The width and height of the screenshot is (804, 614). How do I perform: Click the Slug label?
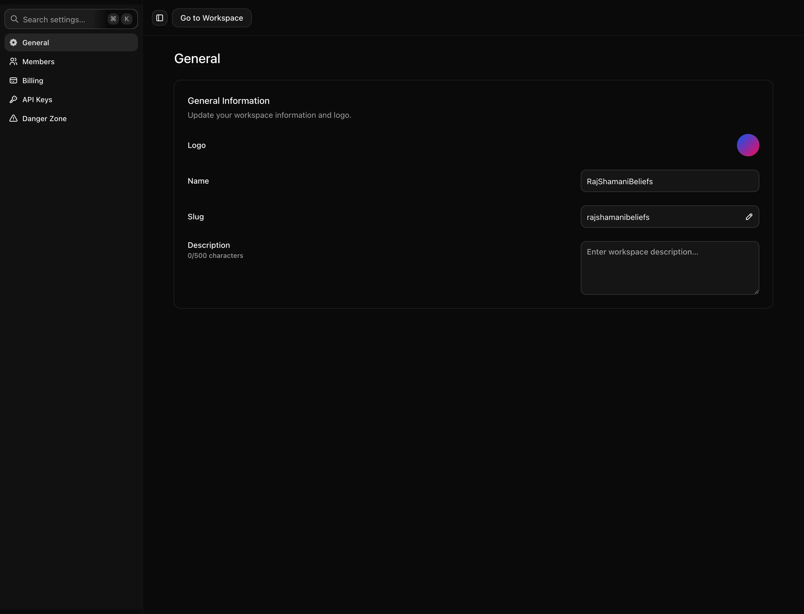point(196,217)
